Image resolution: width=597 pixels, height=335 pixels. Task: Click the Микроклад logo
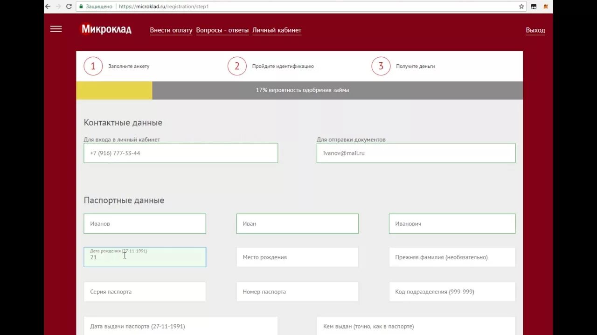[106, 29]
